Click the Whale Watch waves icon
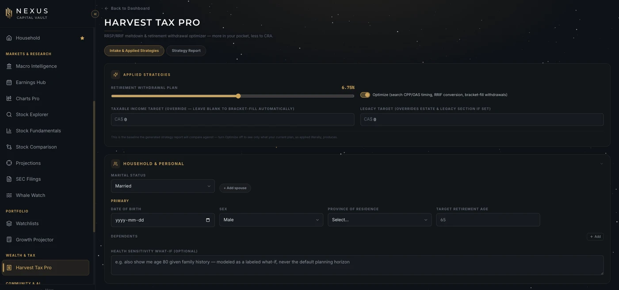This screenshot has height=290, width=619. coord(9,195)
